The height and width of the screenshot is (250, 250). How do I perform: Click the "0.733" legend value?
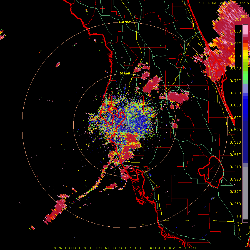coord(235,93)
